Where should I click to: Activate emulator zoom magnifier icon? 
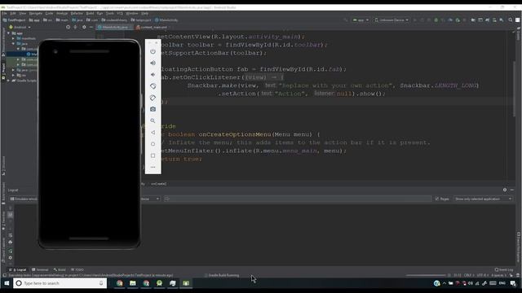click(x=153, y=121)
